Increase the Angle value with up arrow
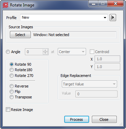126x129 pixels. 45,50
